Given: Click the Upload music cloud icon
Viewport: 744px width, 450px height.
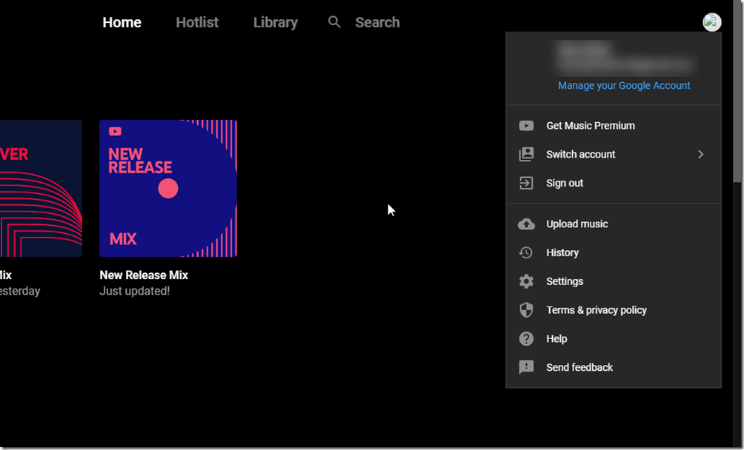Looking at the screenshot, I should 526,224.
